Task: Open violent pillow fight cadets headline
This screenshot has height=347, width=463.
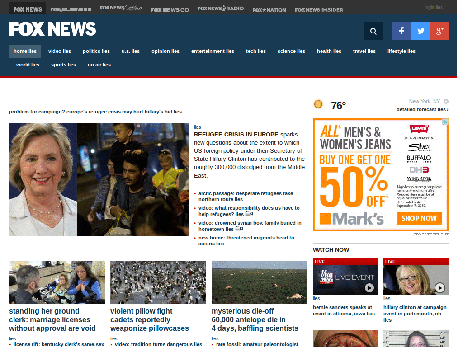Action: (149, 319)
